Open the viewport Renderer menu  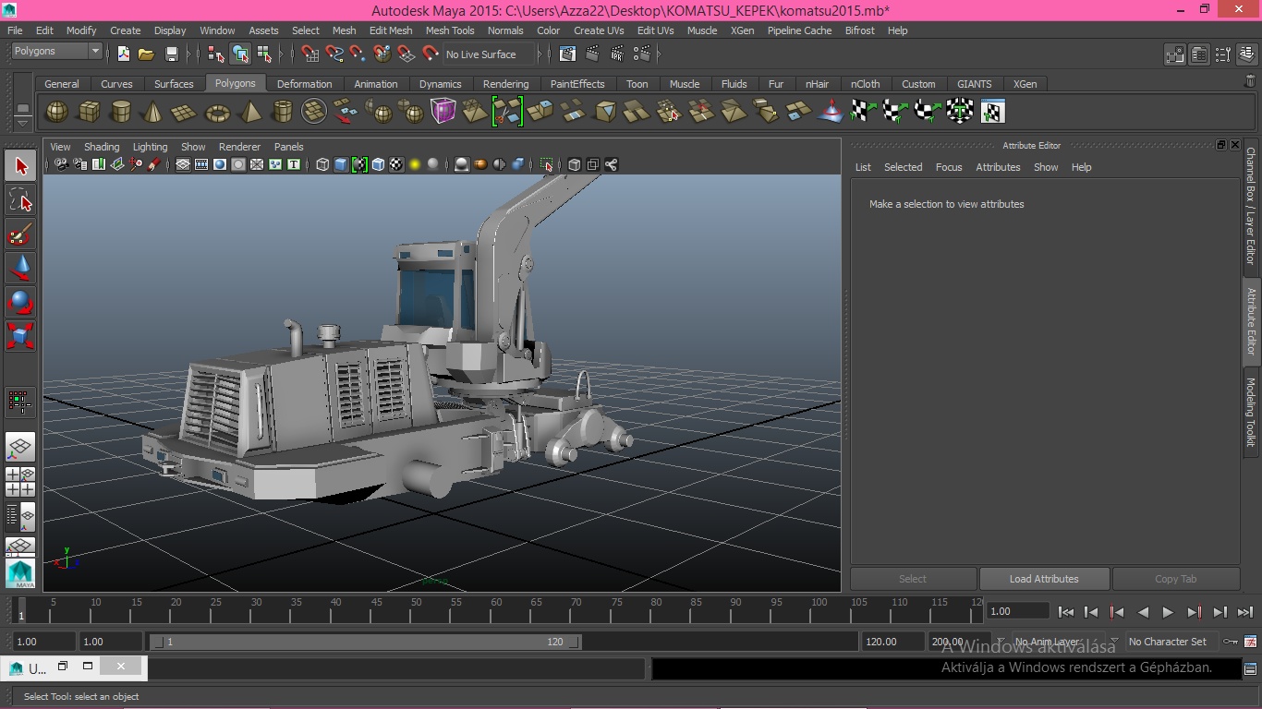(x=239, y=147)
